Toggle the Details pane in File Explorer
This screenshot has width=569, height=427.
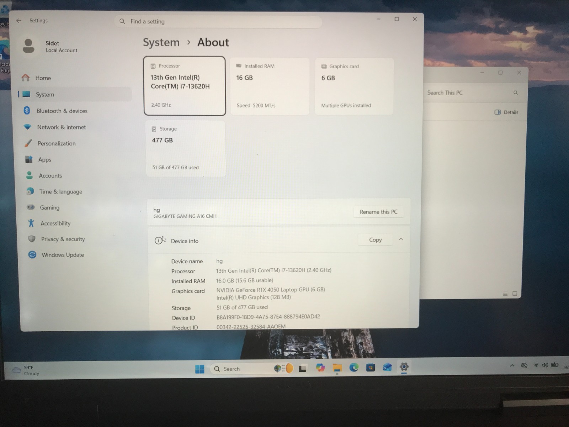click(x=506, y=112)
